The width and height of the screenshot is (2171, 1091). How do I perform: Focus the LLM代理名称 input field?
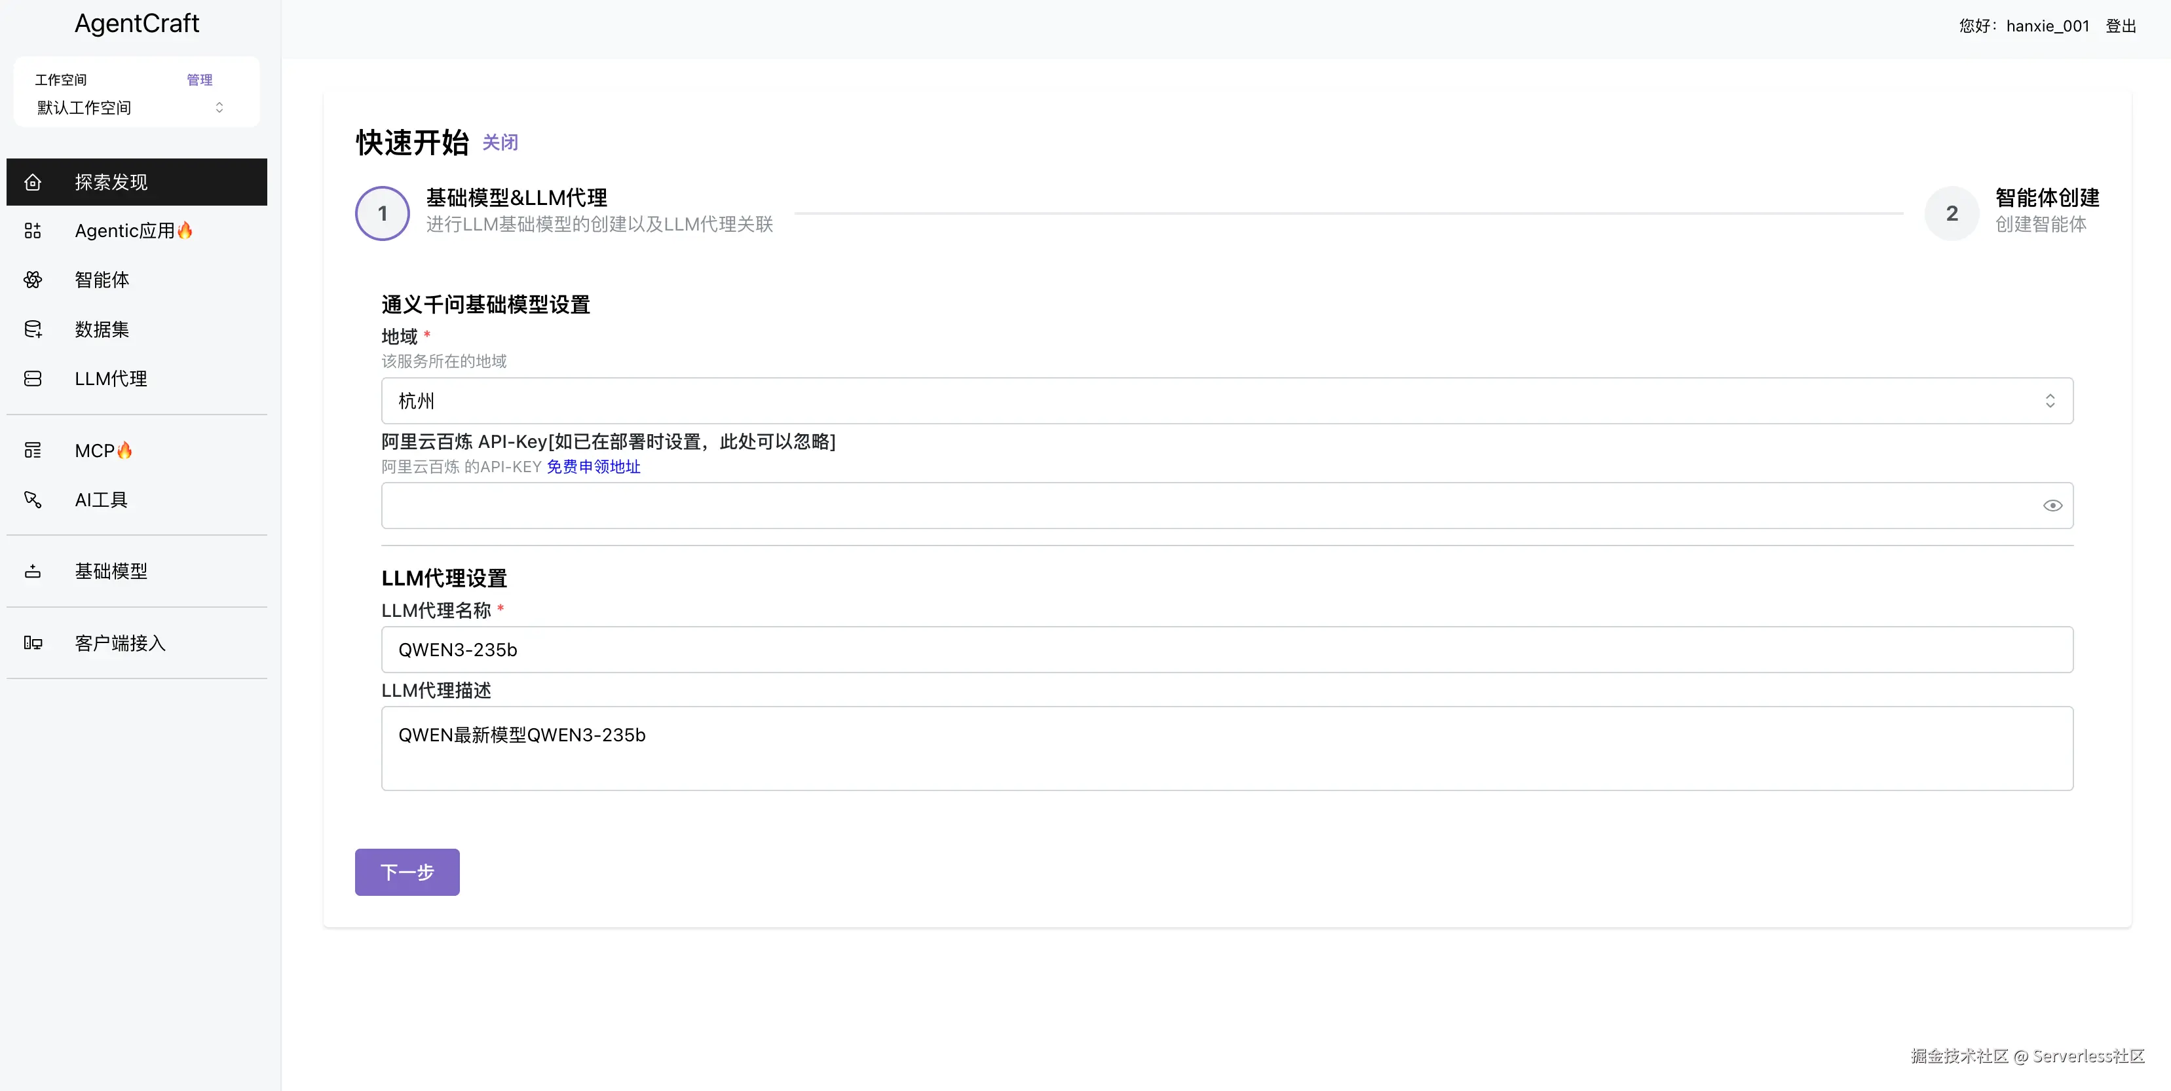1226,650
